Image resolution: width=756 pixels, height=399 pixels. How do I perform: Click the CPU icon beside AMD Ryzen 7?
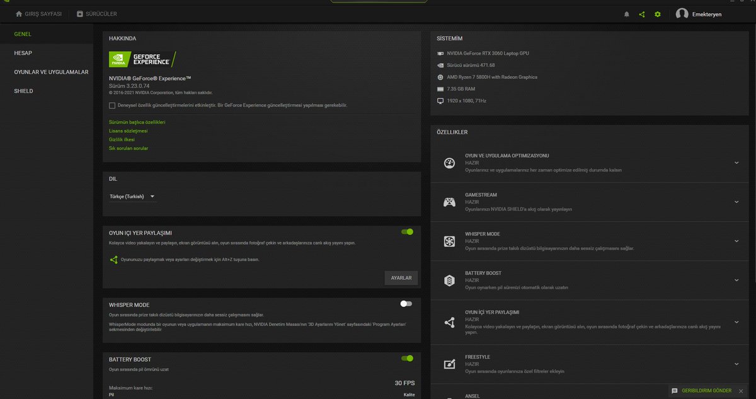[440, 77]
